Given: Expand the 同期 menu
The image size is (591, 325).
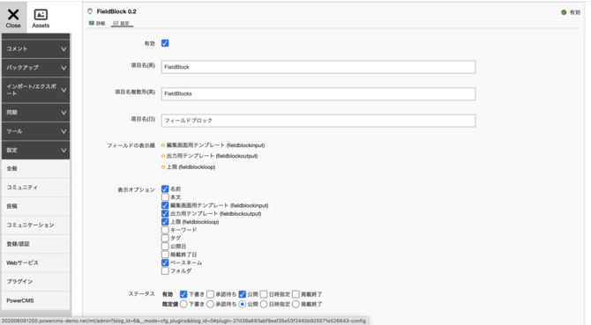Looking at the screenshot, I should coord(36,113).
